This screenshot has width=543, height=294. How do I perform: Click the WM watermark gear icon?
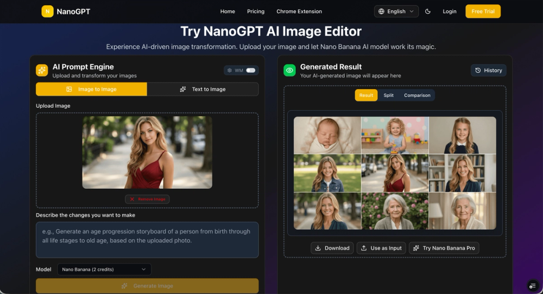point(229,70)
